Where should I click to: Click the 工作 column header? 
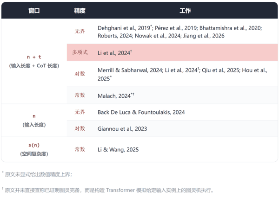(x=185, y=11)
